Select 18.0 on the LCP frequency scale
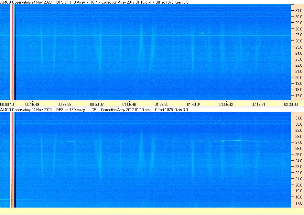This screenshot has width=304, height=215. coord(299,197)
